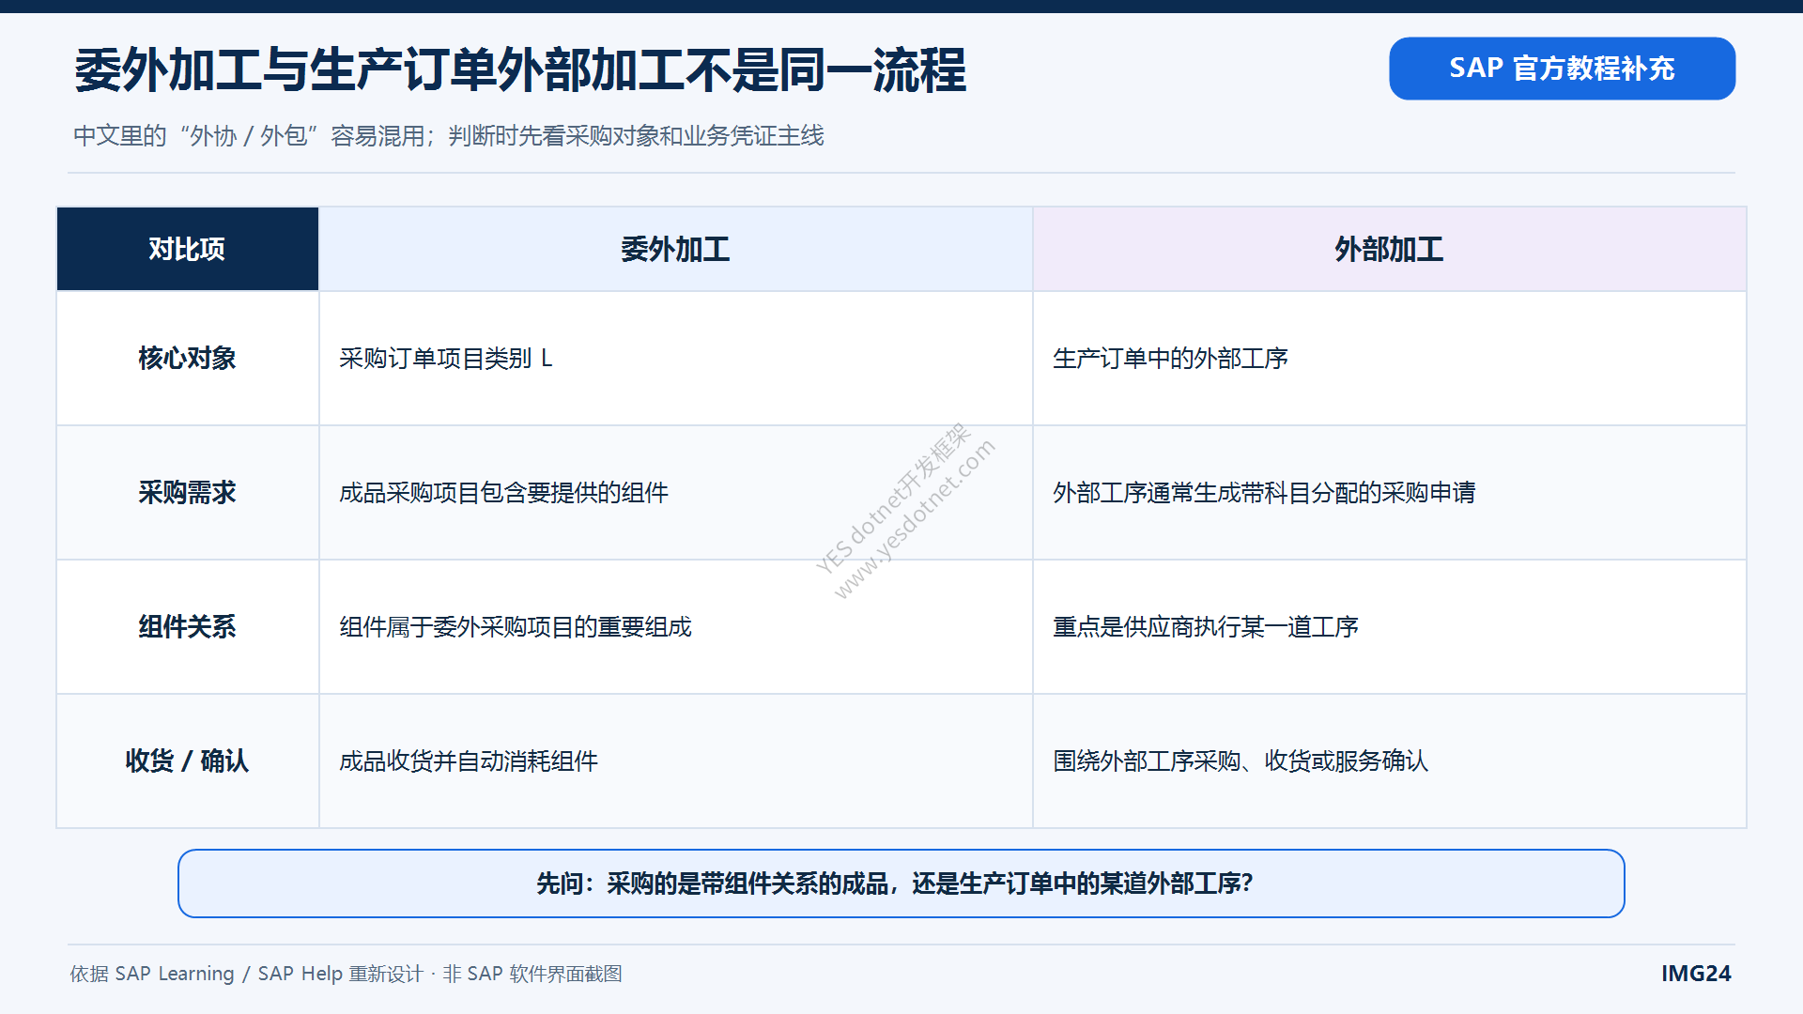
Task: Click the cell 围绕外部工序采购、收货或服务确认
Action: (1390, 760)
